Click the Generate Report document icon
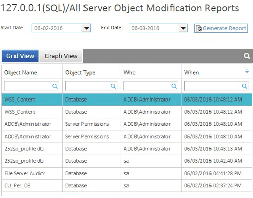253x198 pixels. click(199, 28)
